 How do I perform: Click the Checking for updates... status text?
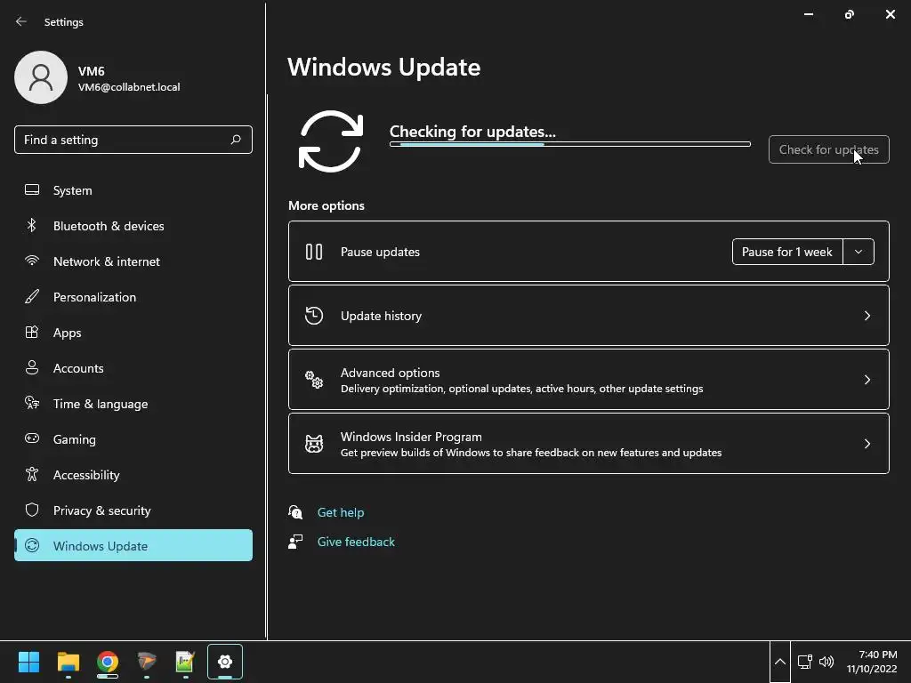[x=472, y=132]
